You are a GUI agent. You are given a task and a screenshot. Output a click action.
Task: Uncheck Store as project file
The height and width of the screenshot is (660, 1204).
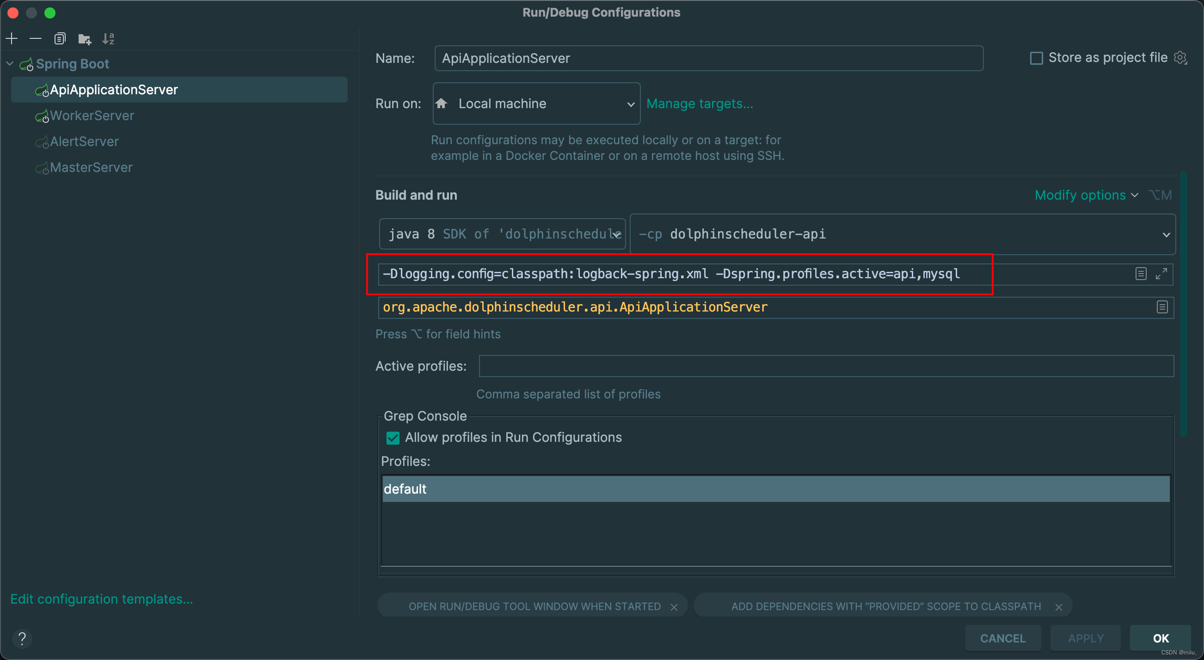[1037, 57]
